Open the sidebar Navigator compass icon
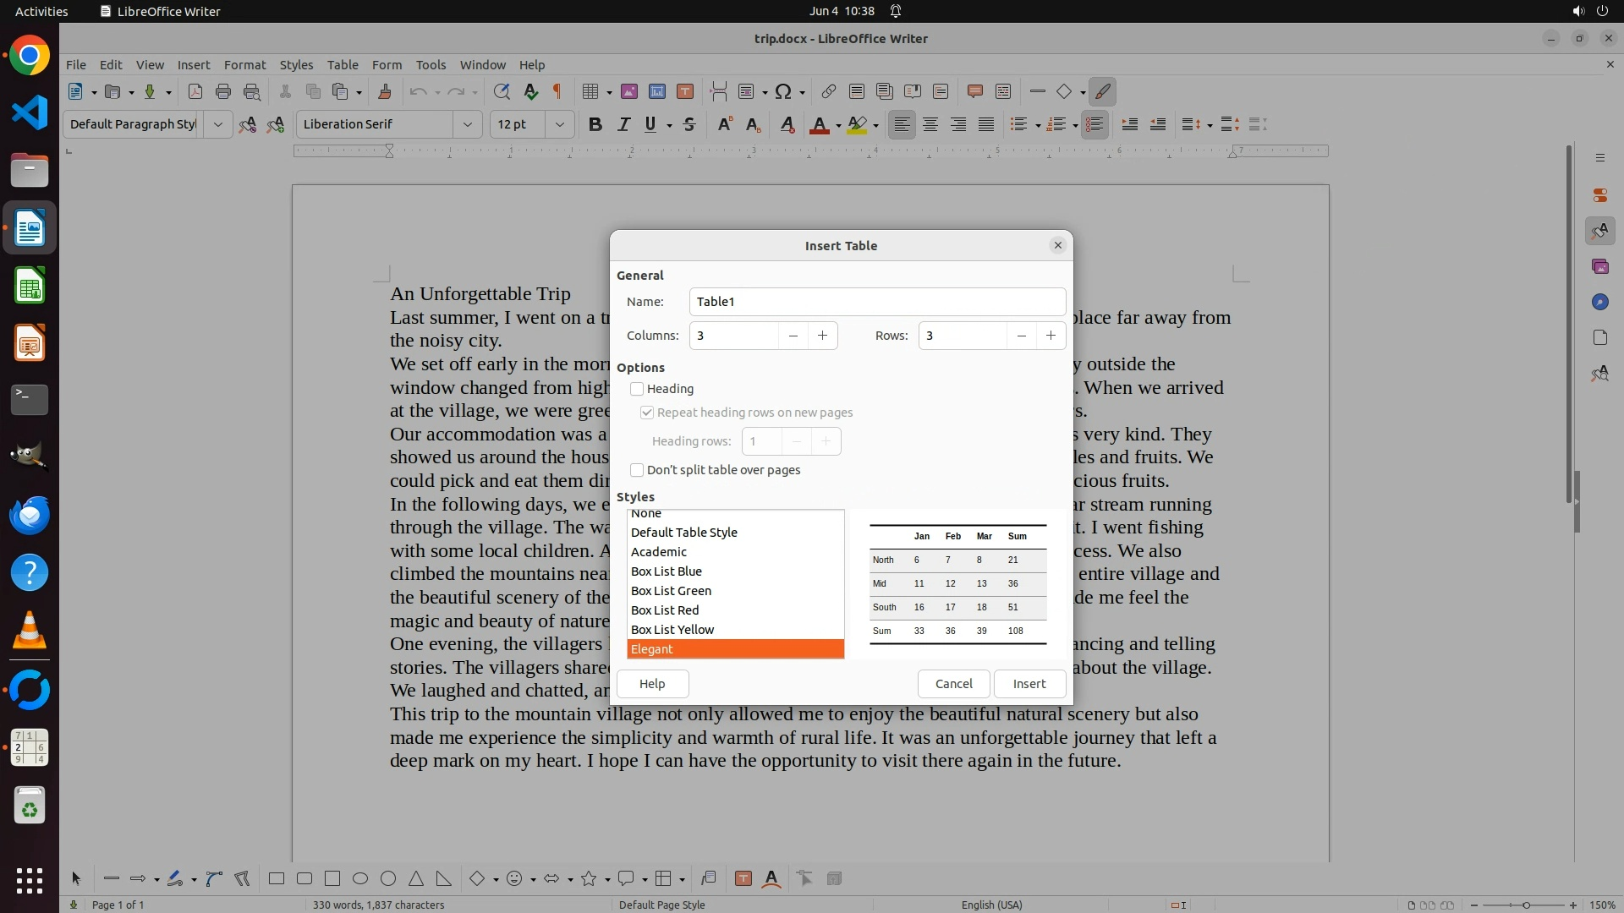This screenshot has width=1624, height=913. coord(1599,302)
